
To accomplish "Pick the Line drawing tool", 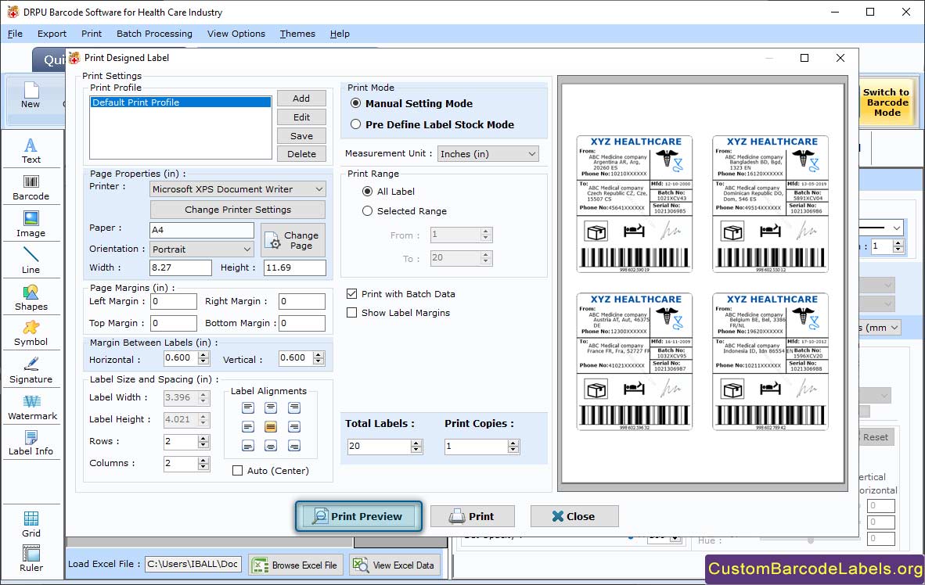I will pyautogui.click(x=31, y=260).
